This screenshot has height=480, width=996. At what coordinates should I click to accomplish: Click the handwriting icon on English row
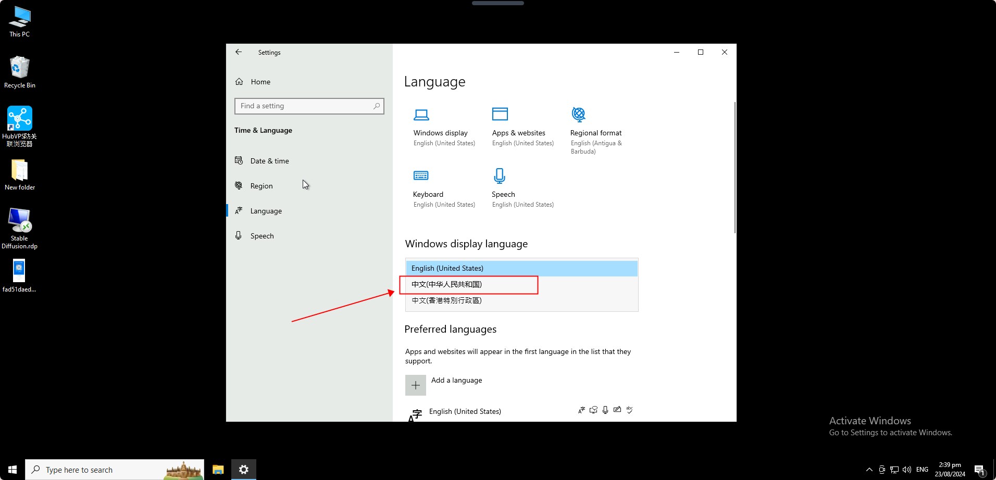pos(617,410)
